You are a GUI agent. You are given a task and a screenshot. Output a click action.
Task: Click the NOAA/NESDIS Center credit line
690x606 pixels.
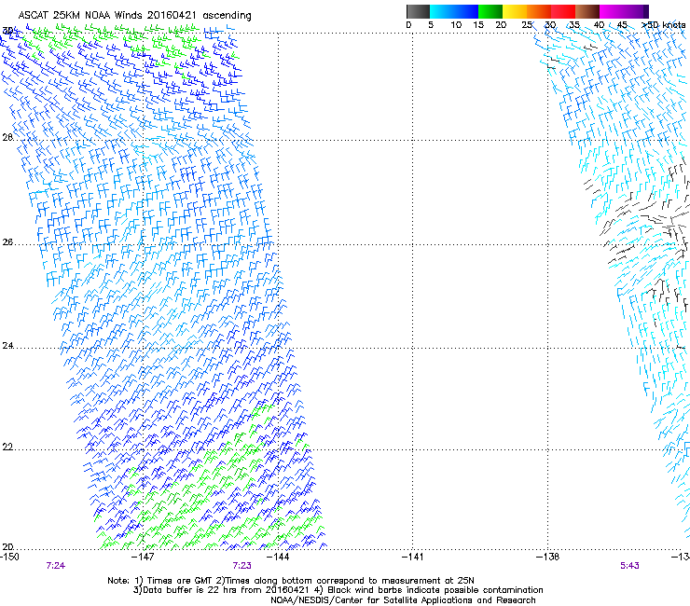tap(403, 600)
